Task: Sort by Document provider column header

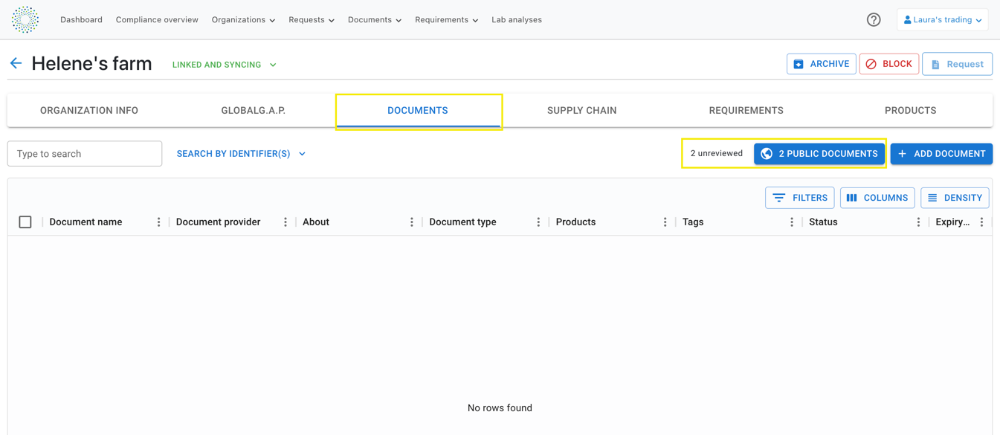Action: [x=219, y=222]
